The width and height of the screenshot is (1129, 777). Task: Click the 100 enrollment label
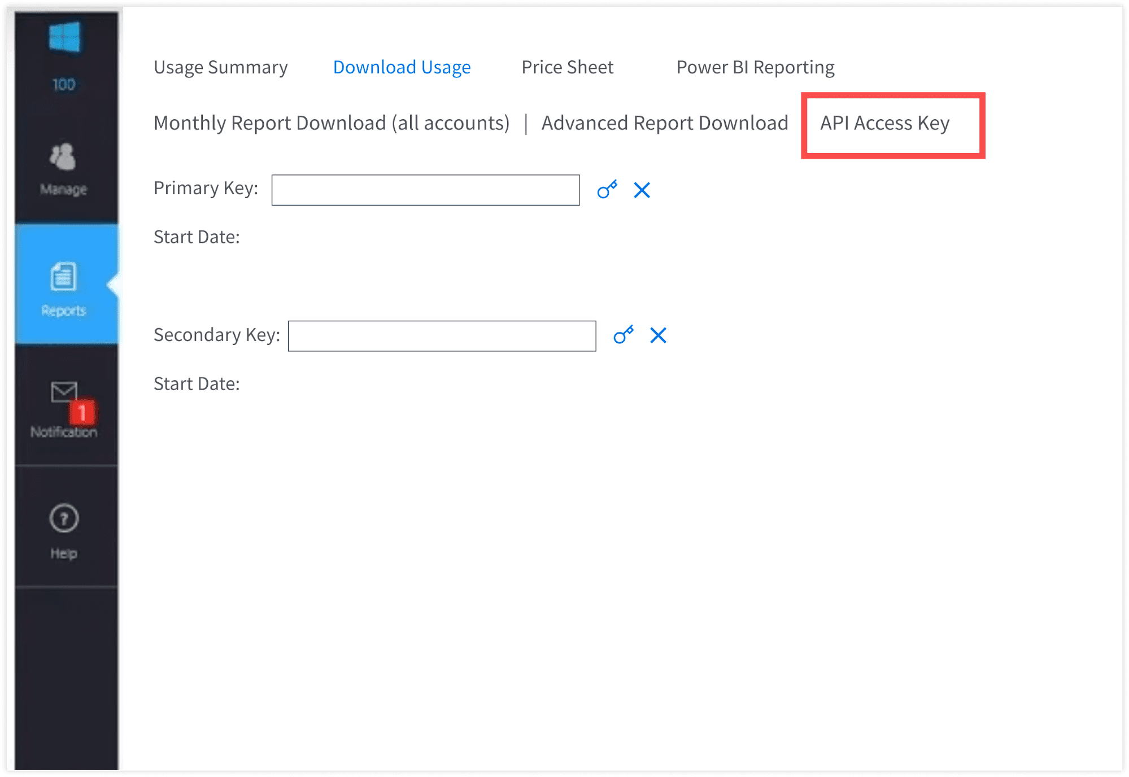(x=64, y=85)
